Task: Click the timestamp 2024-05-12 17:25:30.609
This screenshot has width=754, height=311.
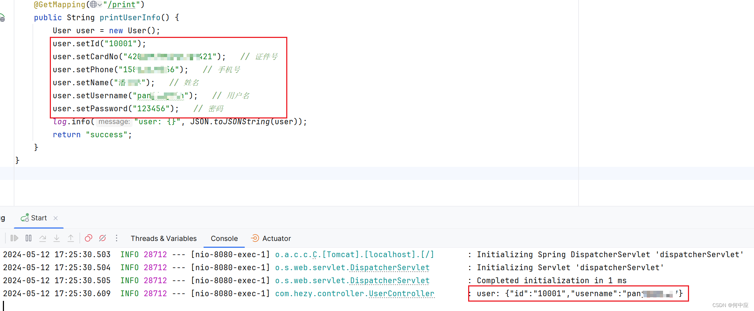Action: pos(57,294)
